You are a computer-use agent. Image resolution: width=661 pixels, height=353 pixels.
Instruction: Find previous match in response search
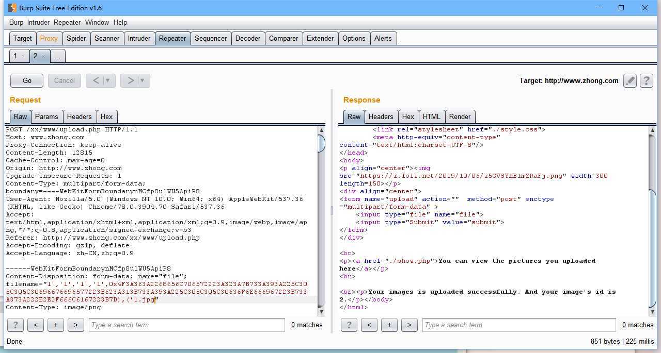[369, 325]
